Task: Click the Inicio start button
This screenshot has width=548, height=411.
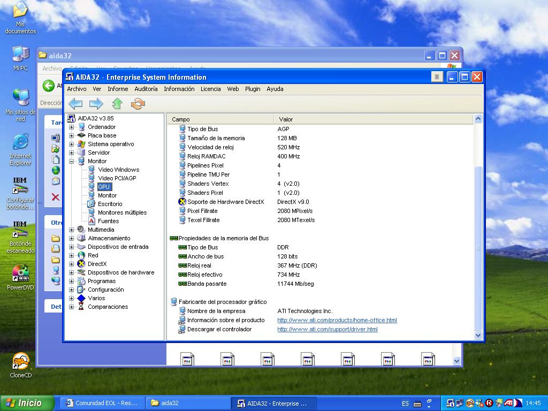Action: tap(27, 403)
